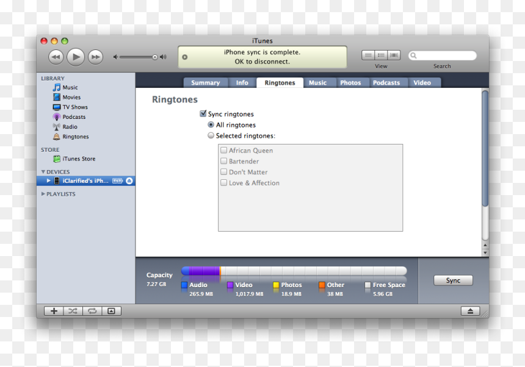The image size is (525, 367).
Task: Click the status display arrow icon
Action: 184,57
